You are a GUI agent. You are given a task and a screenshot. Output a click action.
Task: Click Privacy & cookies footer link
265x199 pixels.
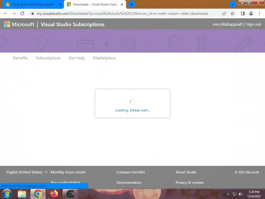click(190, 182)
